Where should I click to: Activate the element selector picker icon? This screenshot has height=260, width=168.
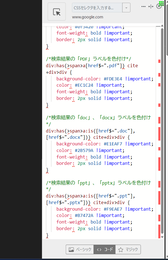pyautogui.click(x=57, y=12)
